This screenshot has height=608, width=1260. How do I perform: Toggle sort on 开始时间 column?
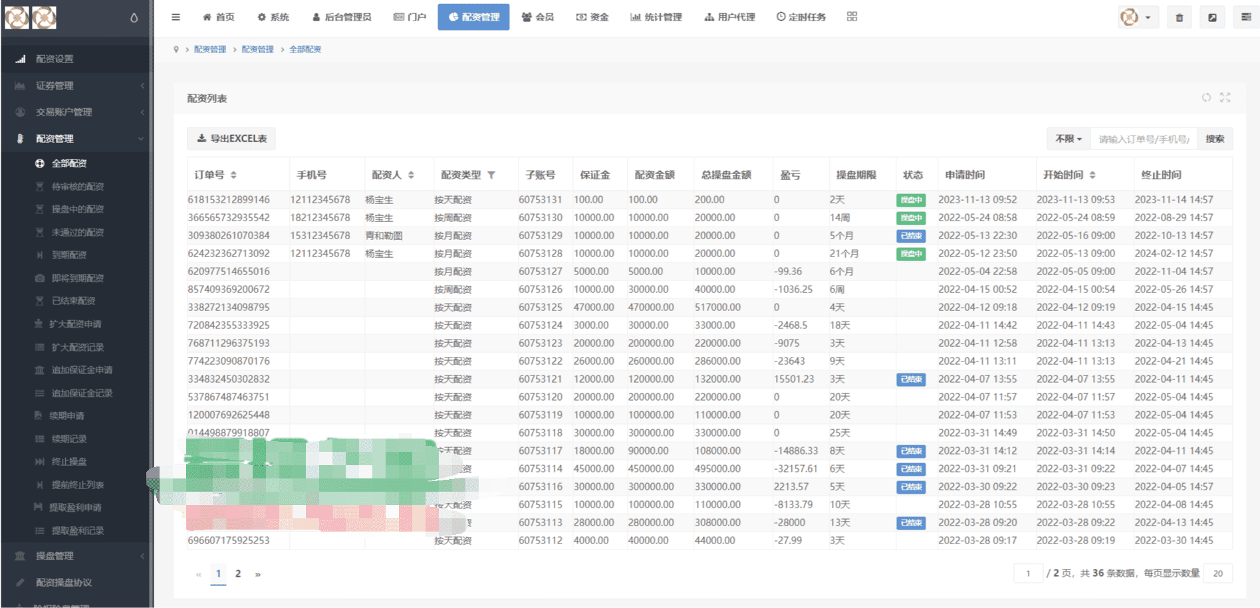tap(1092, 175)
